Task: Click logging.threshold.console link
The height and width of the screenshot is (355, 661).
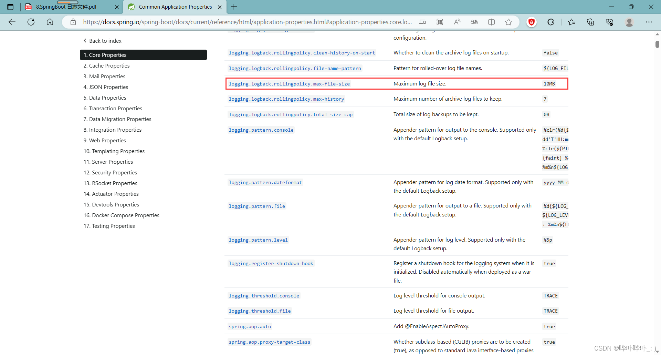Action: (x=264, y=296)
